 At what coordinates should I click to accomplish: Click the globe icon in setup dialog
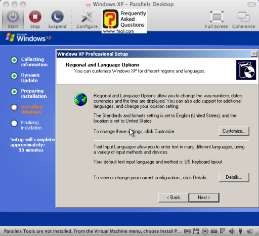(x=80, y=99)
